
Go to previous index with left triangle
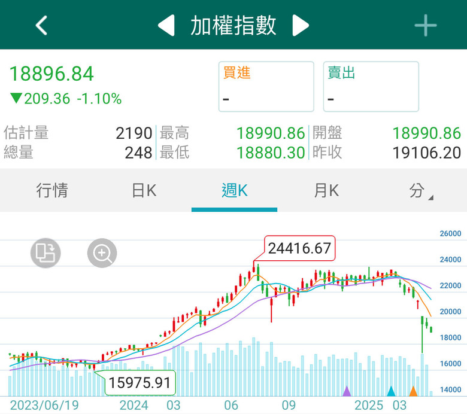pyautogui.click(x=166, y=25)
